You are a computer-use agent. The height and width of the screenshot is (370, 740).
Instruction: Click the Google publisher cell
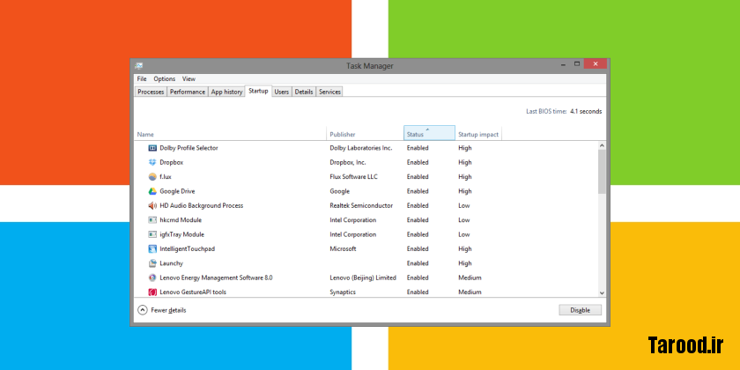[x=340, y=191]
